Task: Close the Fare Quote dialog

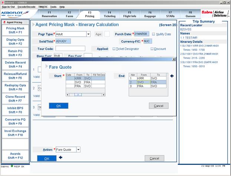Action: (x=174, y=59)
